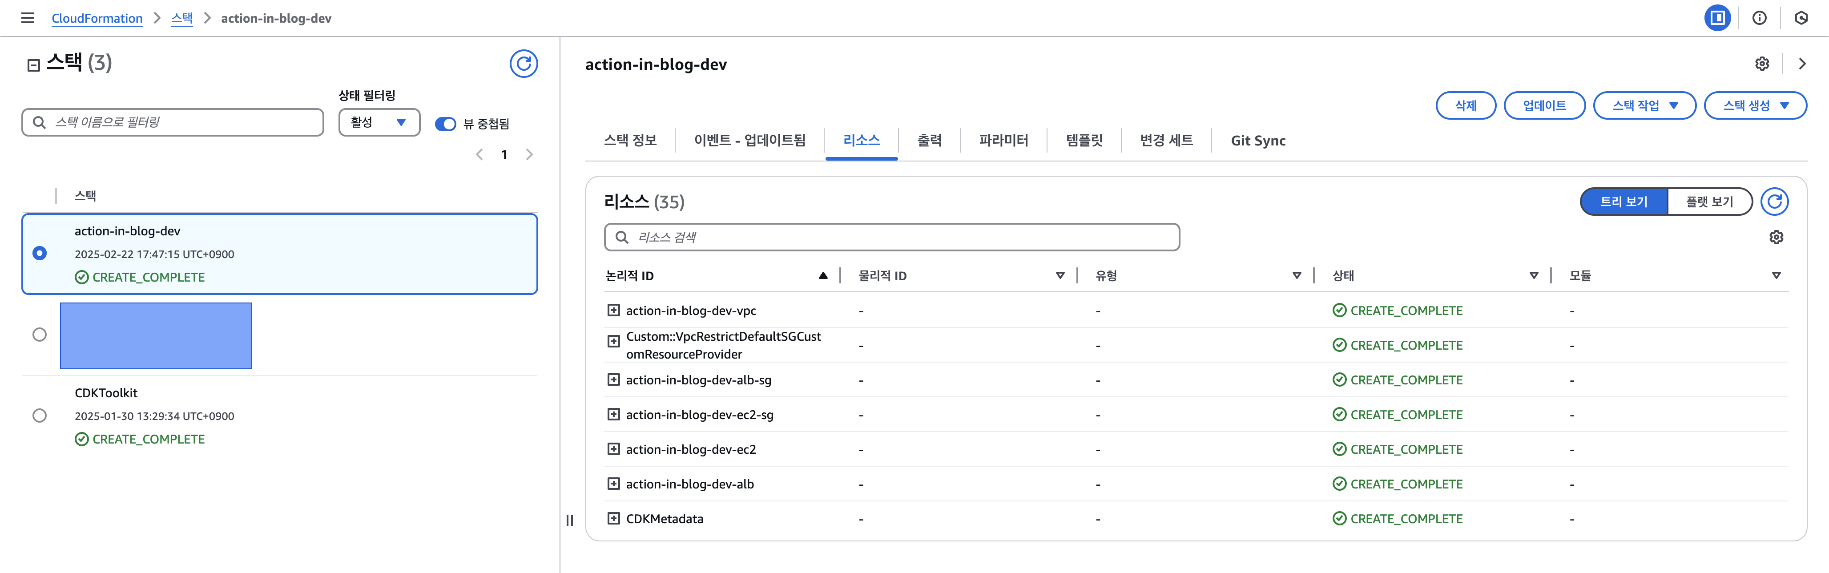Toggle the 뷰 중첩됨 switch

pyautogui.click(x=445, y=124)
